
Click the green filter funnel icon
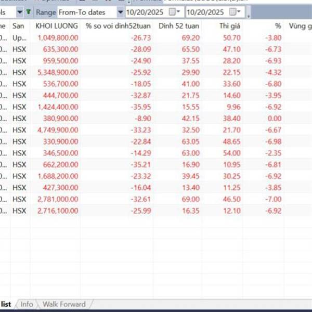coord(28,11)
